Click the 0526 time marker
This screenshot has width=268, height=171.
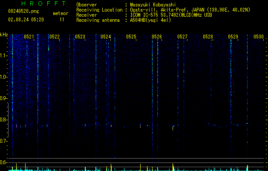tap(157, 37)
